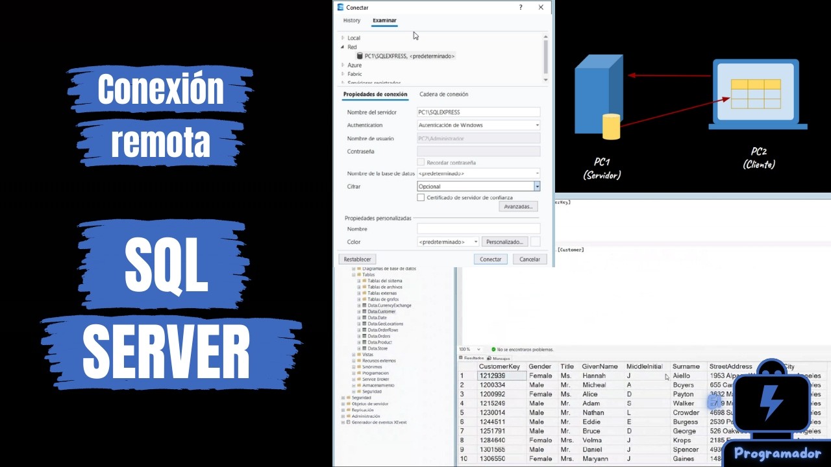
Task: Switch to the Resultados tab
Action: [471, 358]
